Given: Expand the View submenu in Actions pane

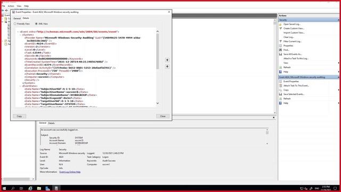Looking at the screenshot, I should 339,63.
